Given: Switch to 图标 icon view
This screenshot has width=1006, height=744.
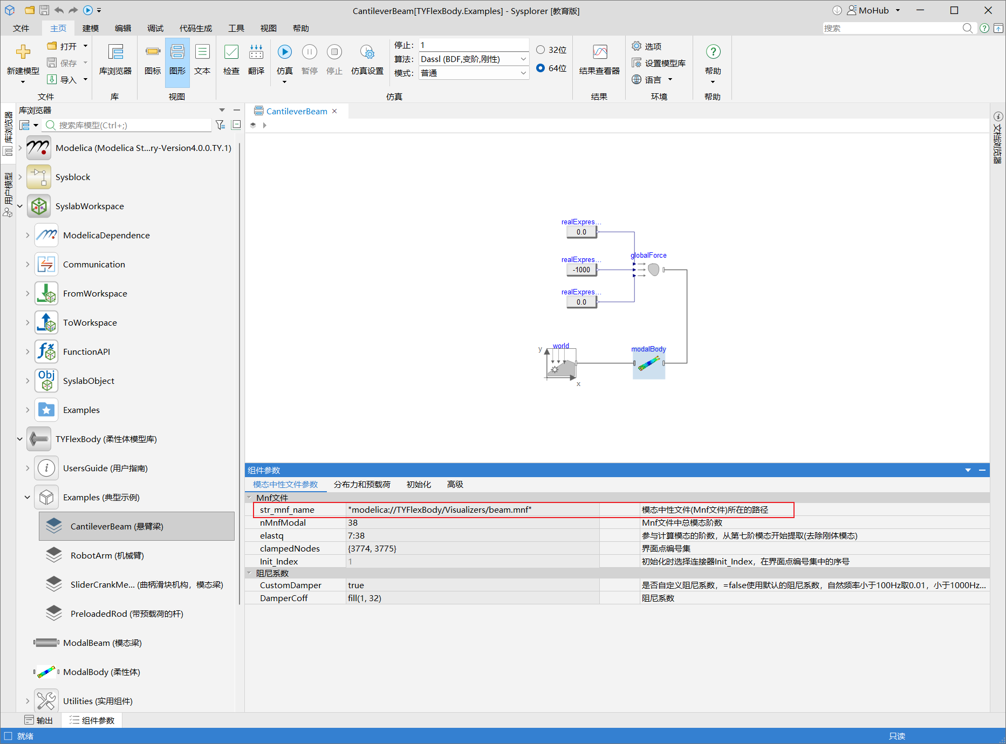Looking at the screenshot, I should point(153,59).
